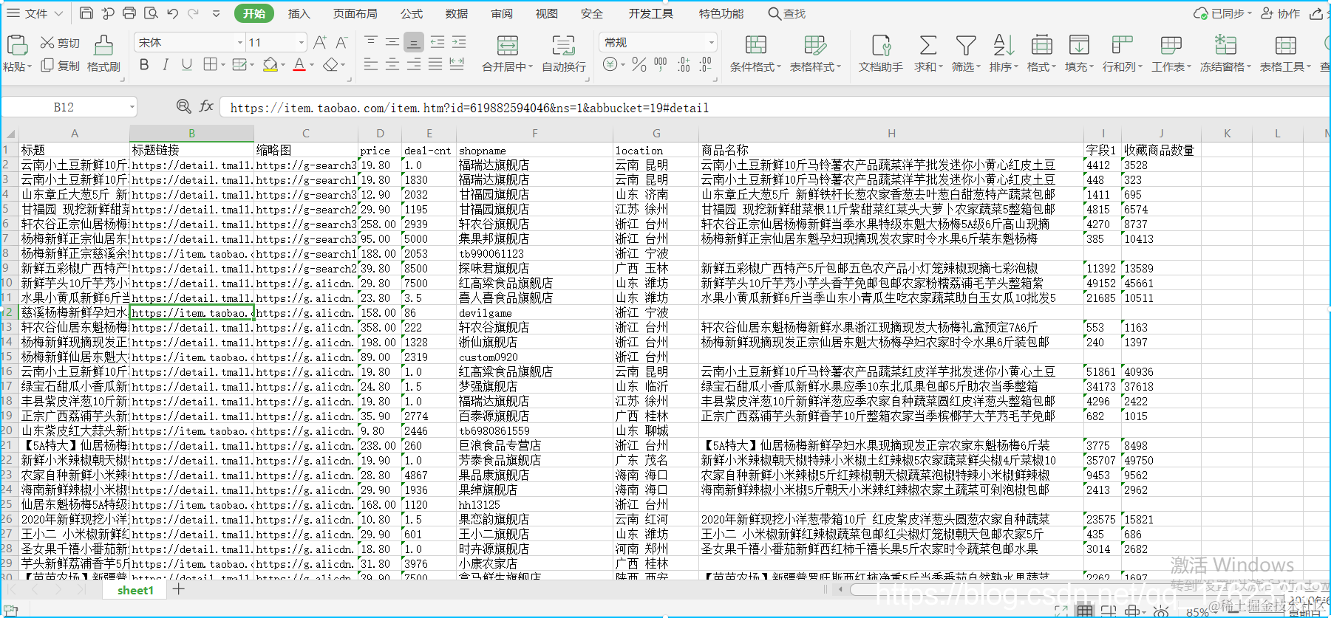Click Merge and Center (合并居中) icon

pyautogui.click(x=508, y=45)
